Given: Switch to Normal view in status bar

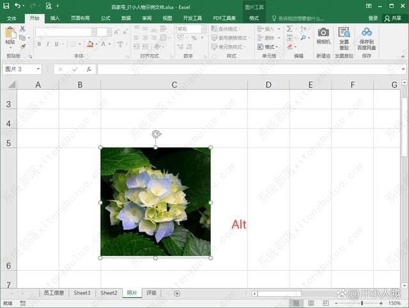Looking at the screenshot, I should 296,303.
